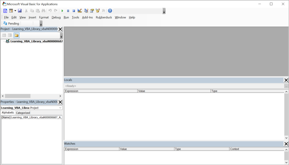Viewport: 289px width, 165px height.
Task: Open the Properties object combo box
Action: [32, 108]
